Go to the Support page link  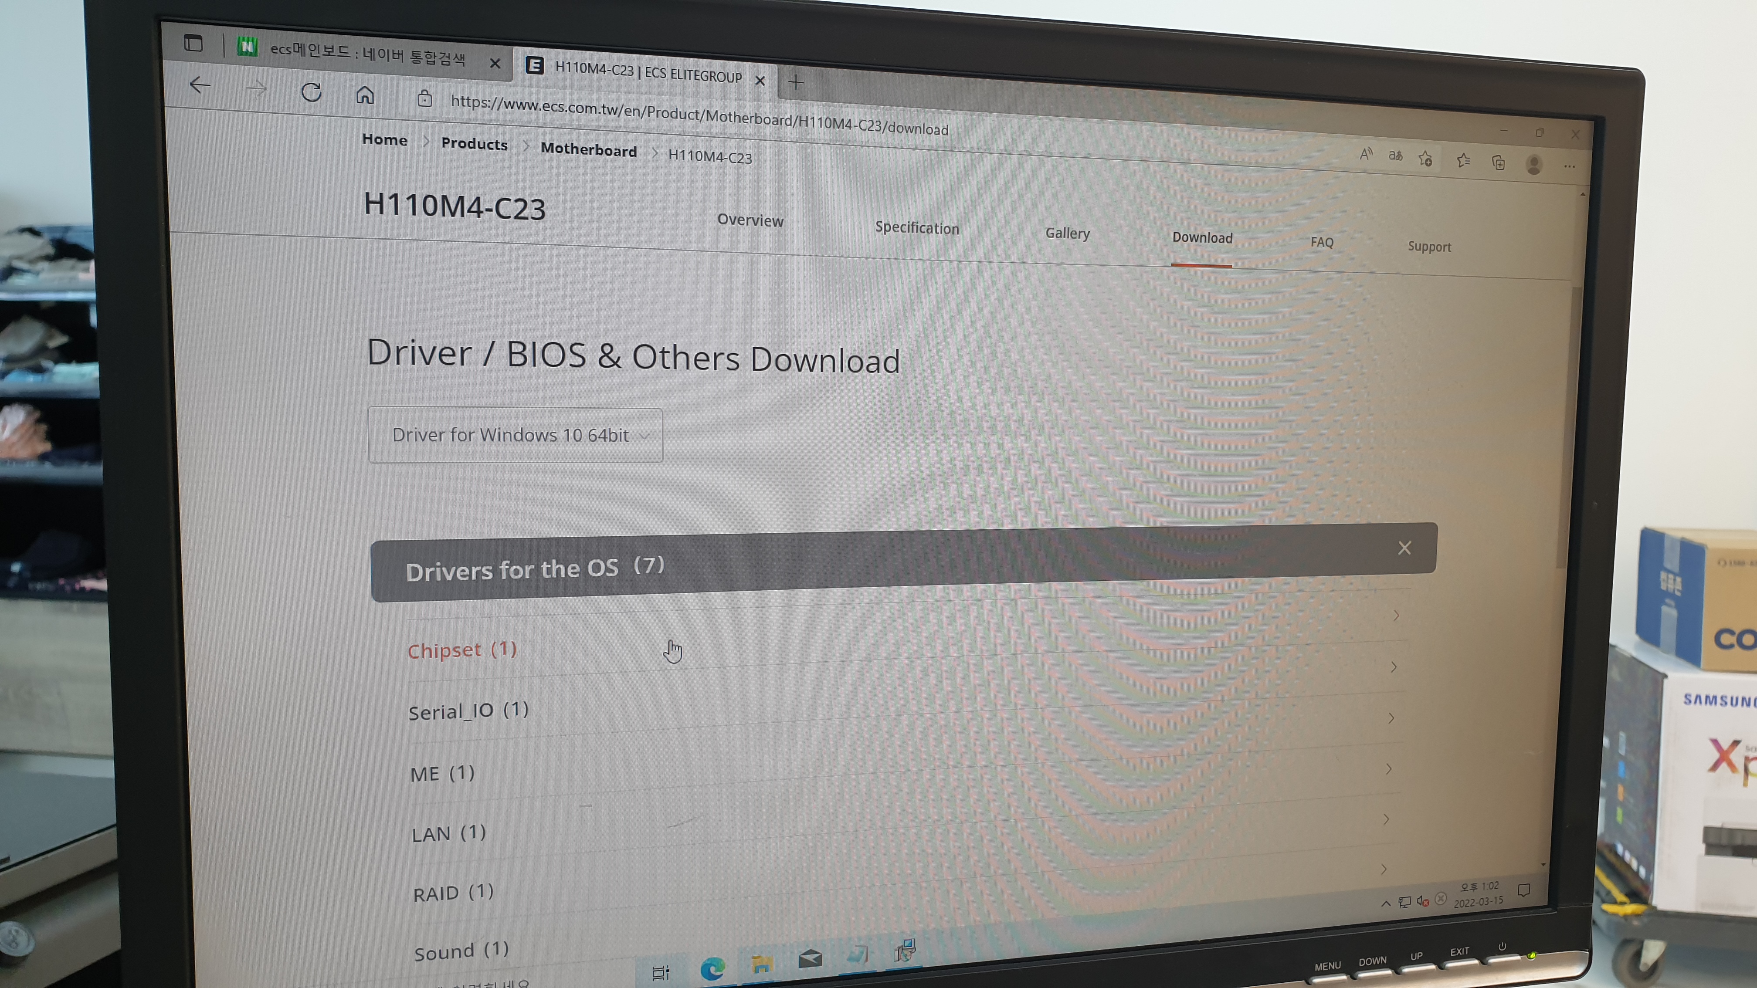[x=1429, y=247]
